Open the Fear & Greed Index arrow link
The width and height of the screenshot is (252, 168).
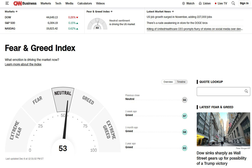pos(99,12)
